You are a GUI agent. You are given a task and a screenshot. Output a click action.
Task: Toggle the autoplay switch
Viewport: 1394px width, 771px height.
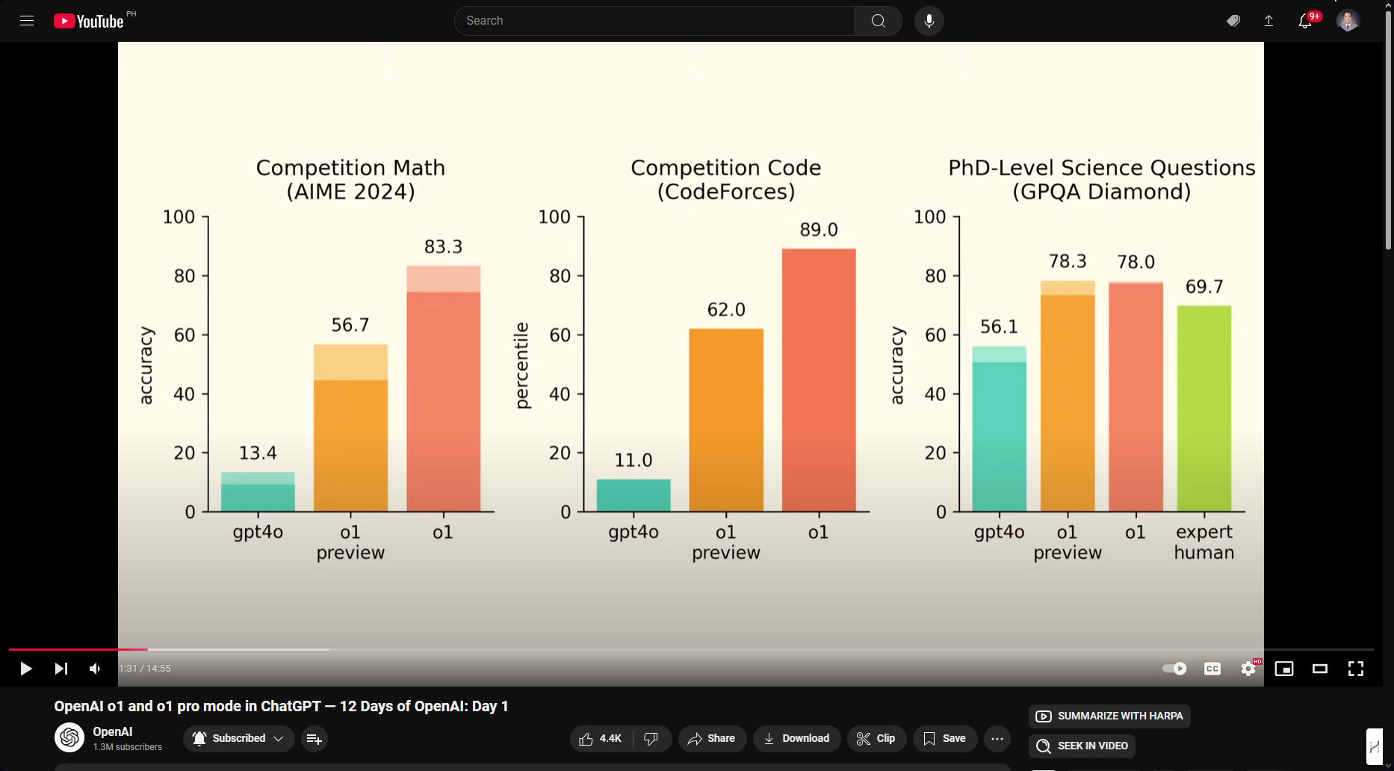click(x=1174, y=669)
